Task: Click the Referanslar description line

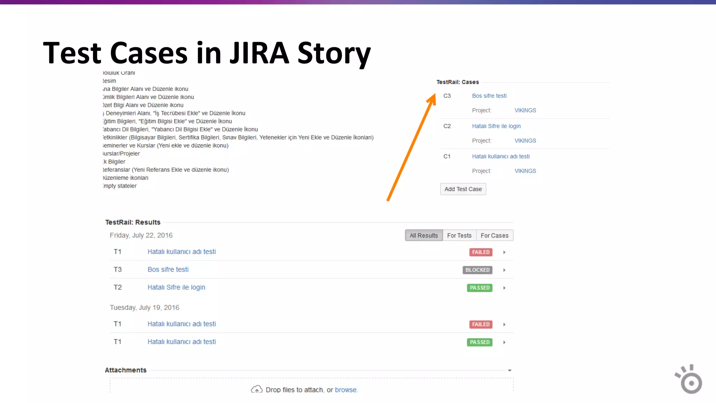Action: pyautogui.click(x=166, y=170)
